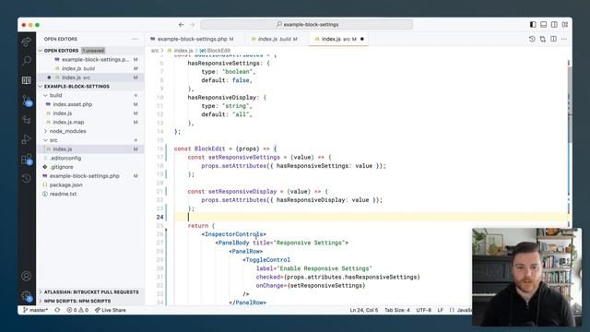
Task: Open the Explorer panel ellipsis menu
Action: click(136, 39)
